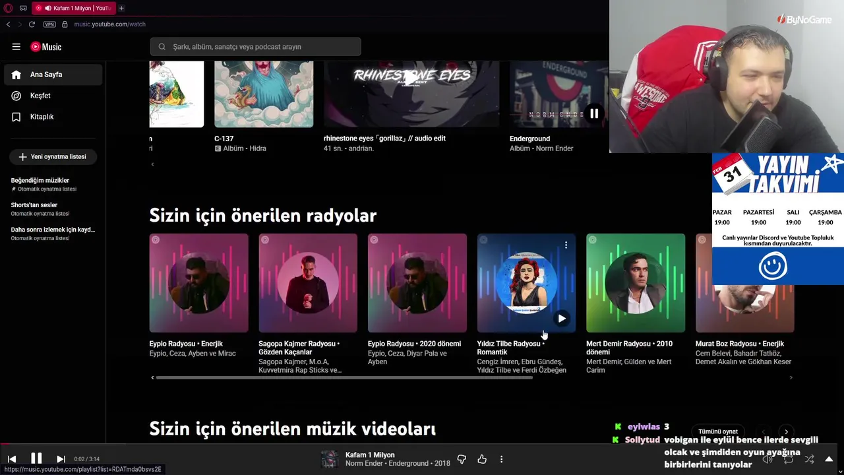Screen dimensions: 844x475
Task: Skip to next track
Action: pyautogui.click(x=61, y=459)
